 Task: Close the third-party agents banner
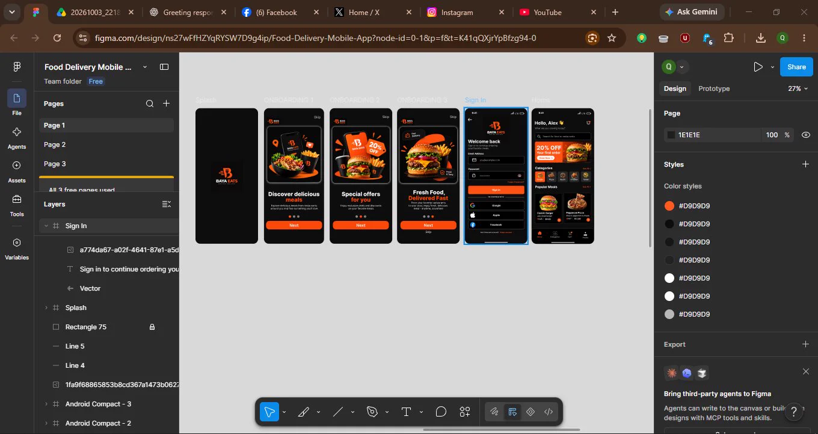pyautogui.click(x=806, y=371)
